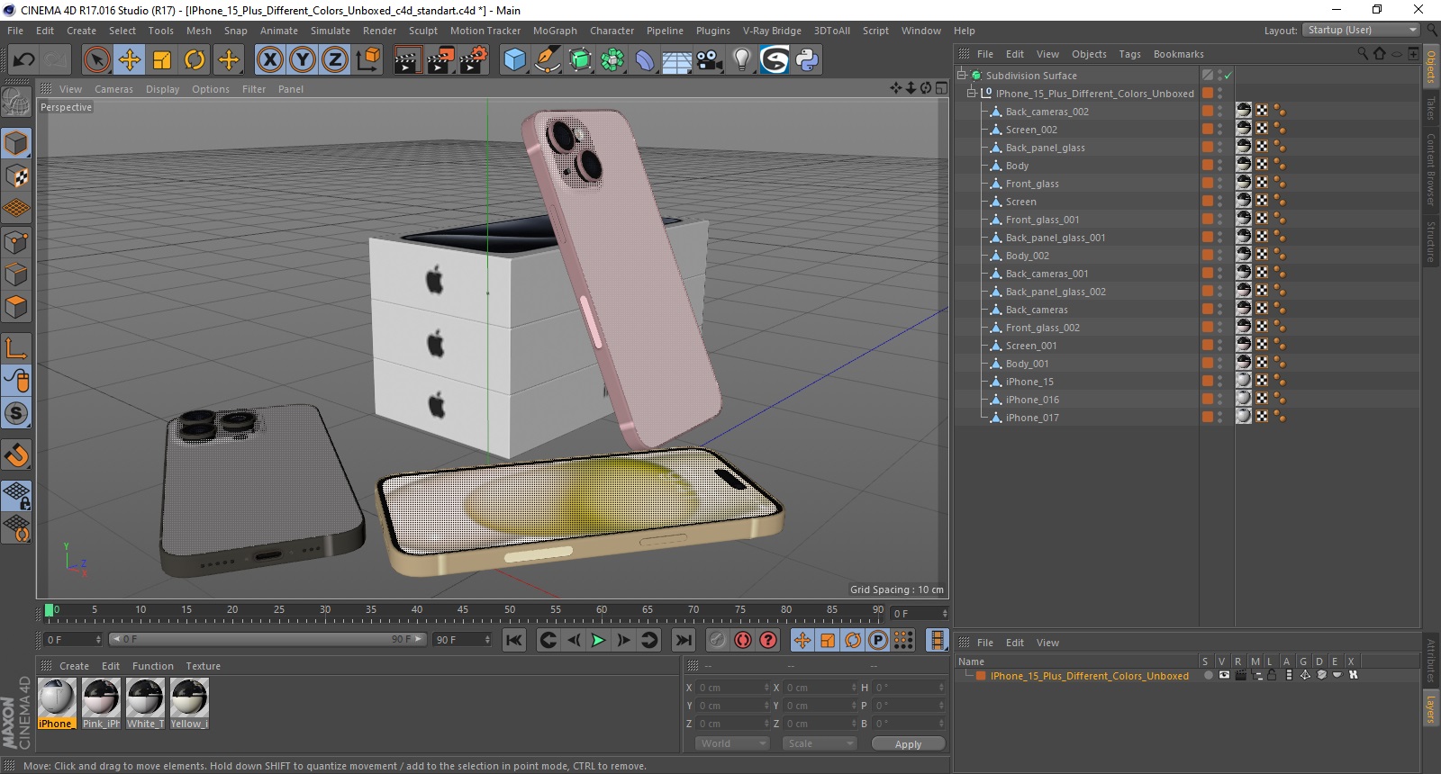Viewport: 1441px width, 774px height.
Task: Add a floor environment object
Action: 677,60
